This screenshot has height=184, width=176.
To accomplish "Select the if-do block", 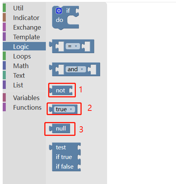I will [65, 18].
